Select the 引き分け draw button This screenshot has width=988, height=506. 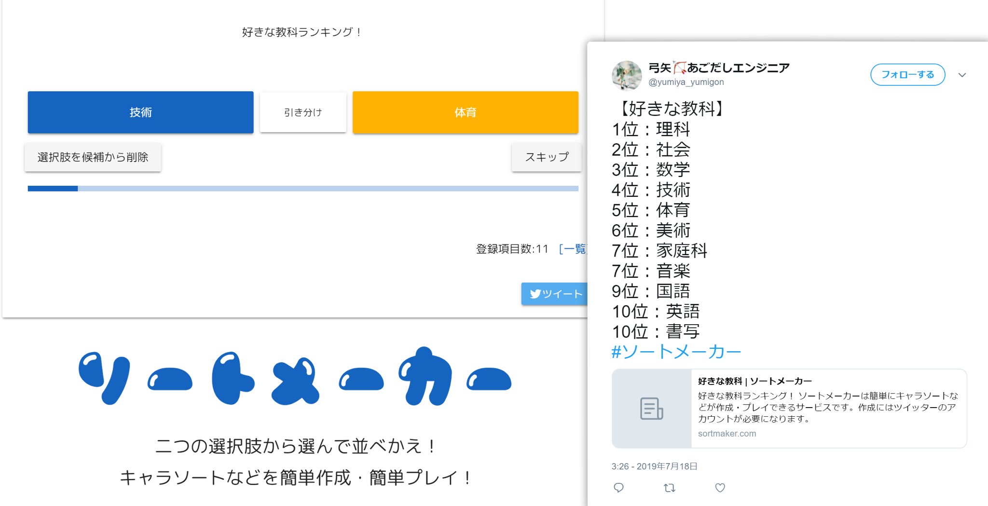(x=303, y=112)
